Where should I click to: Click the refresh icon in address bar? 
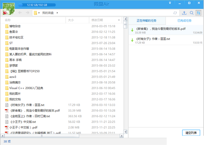(x=175, y=13)
